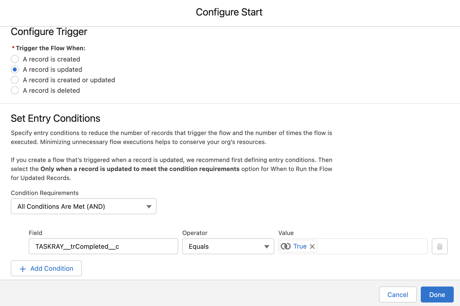This screenshot has height=306, width=460.
Task: Click the Cancel button
Action: [397, 294]
